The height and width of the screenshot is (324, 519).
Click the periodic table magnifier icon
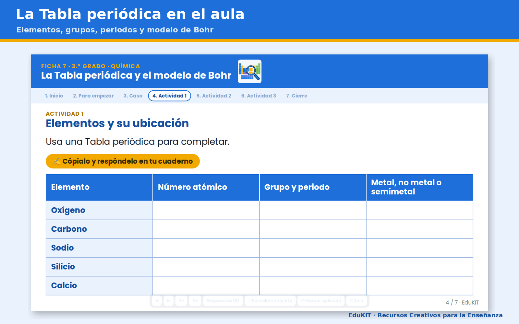coord(249,71)
